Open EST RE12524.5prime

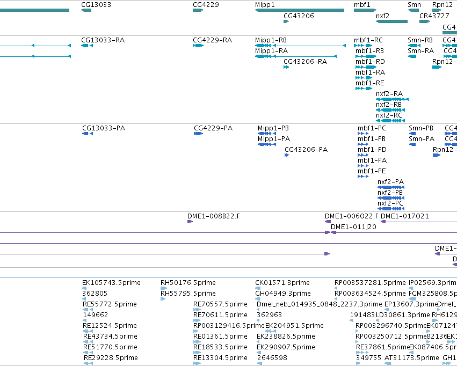pos(88,331)
